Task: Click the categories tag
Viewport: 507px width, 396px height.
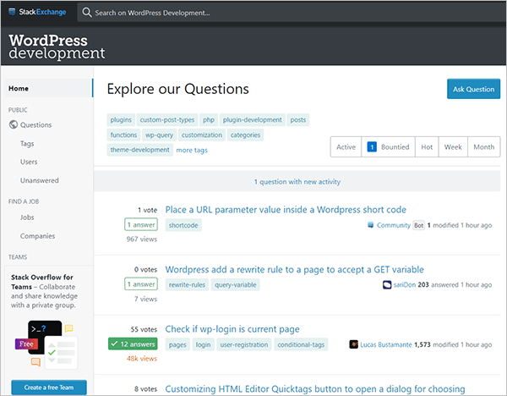Action: [245, 135]
